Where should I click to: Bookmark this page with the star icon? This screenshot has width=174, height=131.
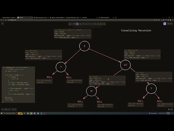pos(159,20)
